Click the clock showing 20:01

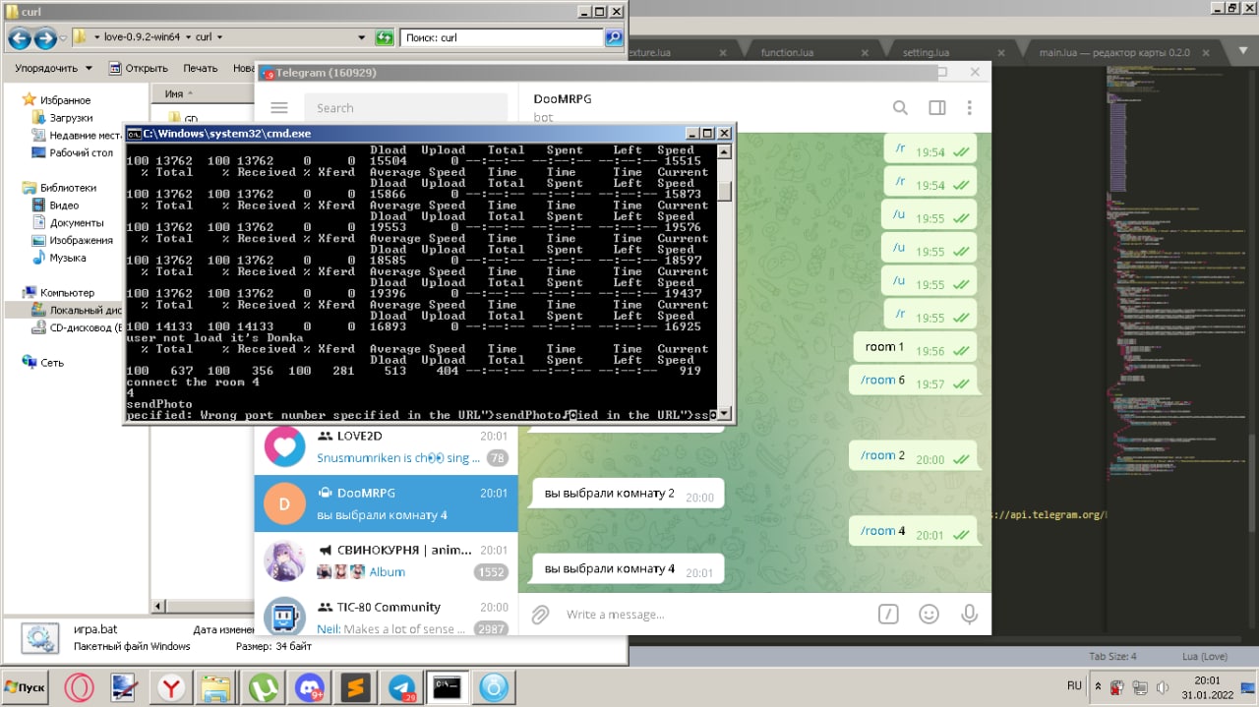pos(1207,679)
